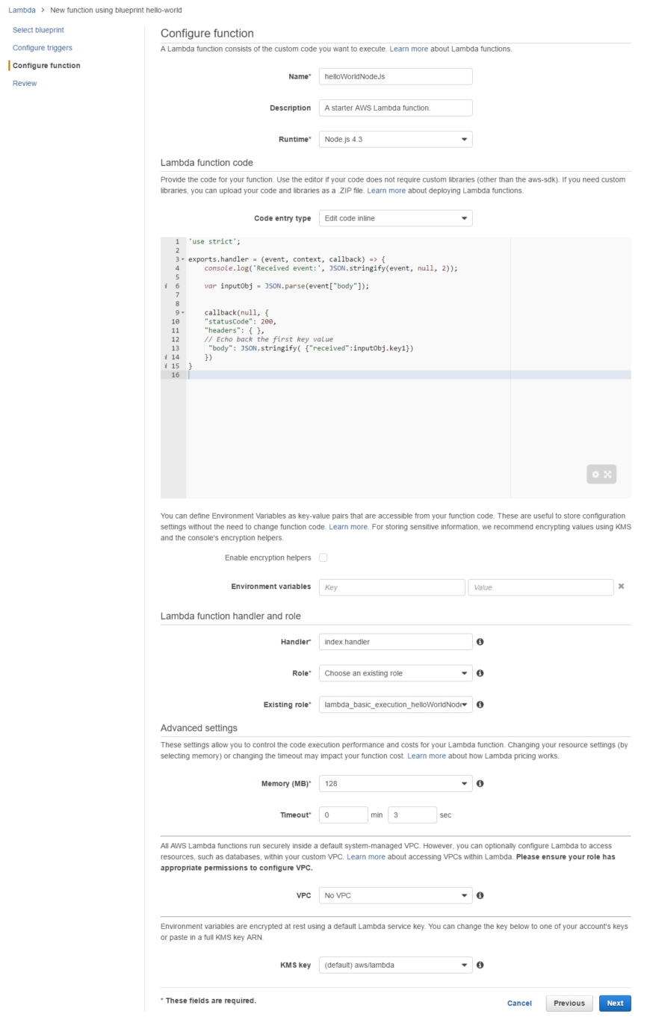Click the var inputObj code line
The width and height of the screenshot is (647, 1020).
287,286
